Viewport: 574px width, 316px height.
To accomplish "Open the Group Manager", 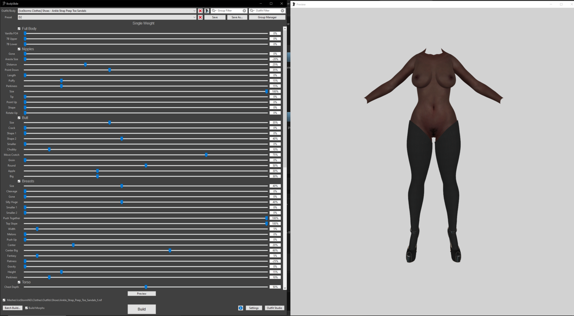I will coord(267,17).
